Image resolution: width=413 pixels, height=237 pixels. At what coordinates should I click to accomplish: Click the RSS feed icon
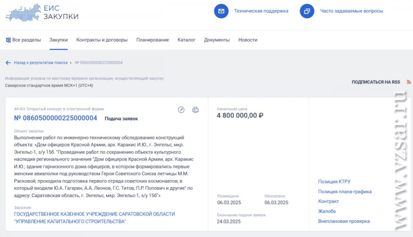[408, 82]
